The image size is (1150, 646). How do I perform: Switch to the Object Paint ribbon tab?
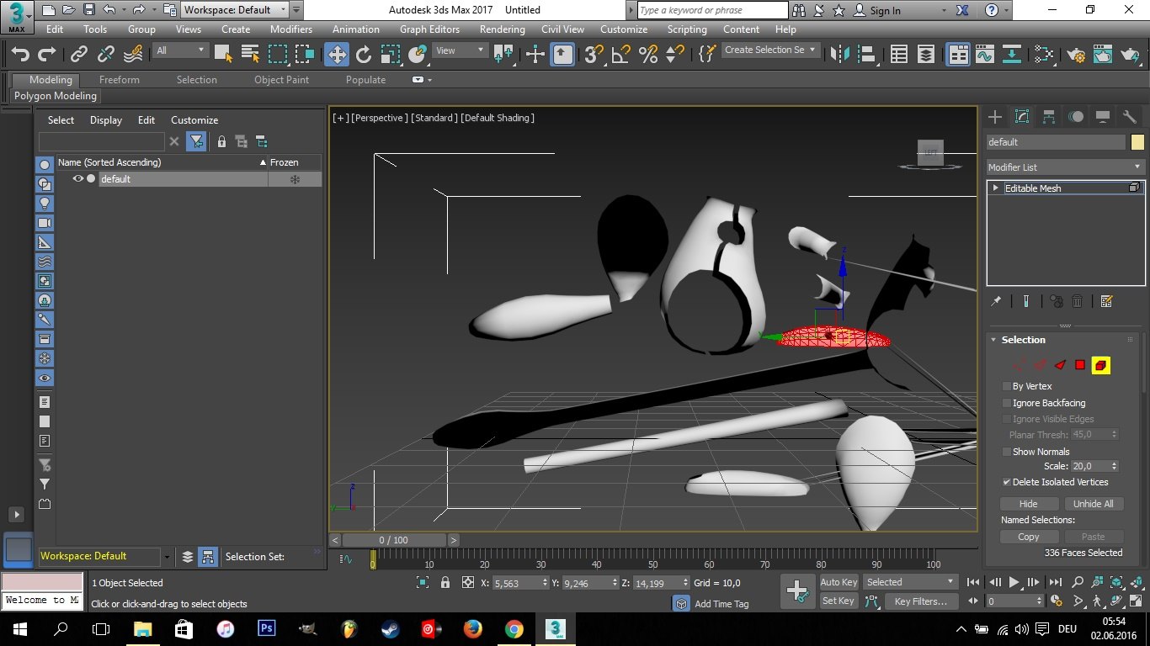(281, 80)
